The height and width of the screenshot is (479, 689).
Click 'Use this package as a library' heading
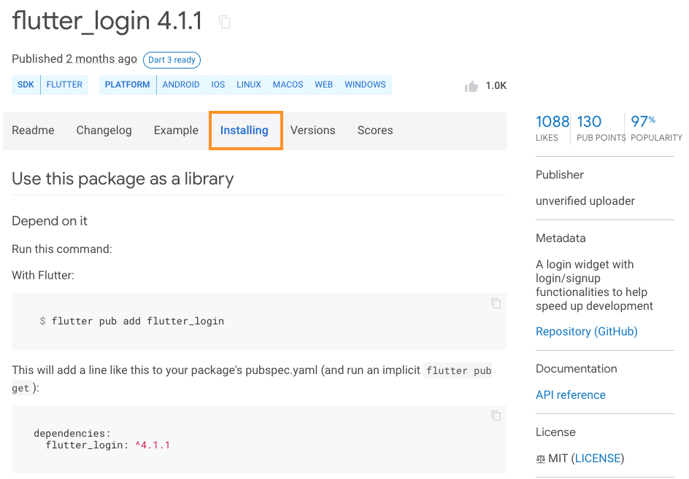click(123, 179)
